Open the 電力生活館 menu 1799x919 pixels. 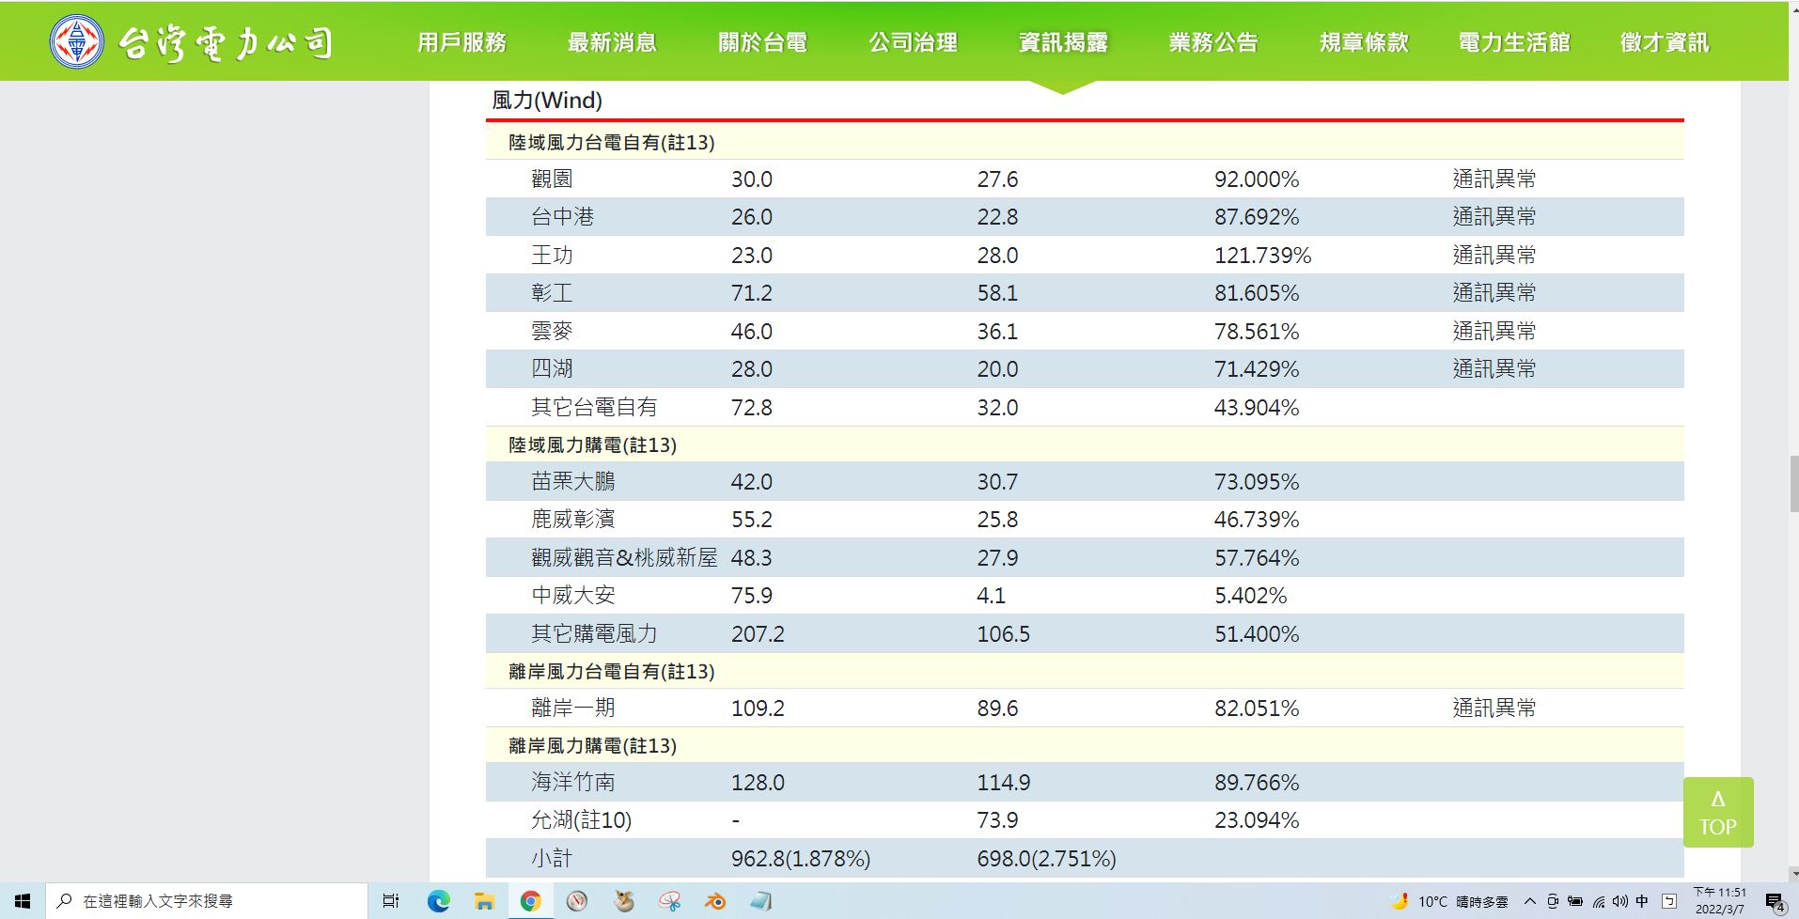[x=1514, y=42]
